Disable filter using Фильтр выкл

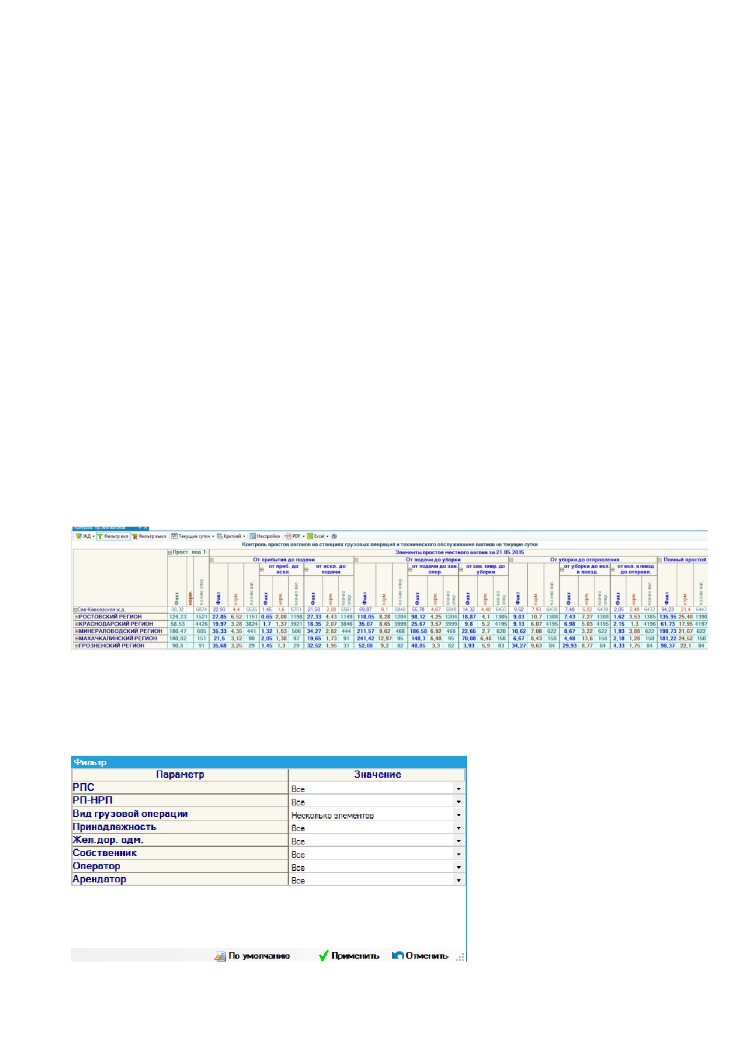(149, 536)
